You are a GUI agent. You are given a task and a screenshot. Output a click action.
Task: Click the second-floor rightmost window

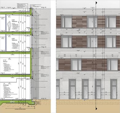click(111, 42)
